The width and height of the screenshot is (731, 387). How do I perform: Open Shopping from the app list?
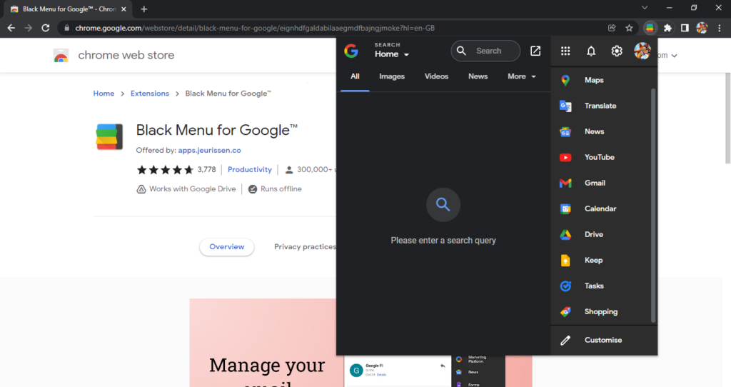[600, 311]
